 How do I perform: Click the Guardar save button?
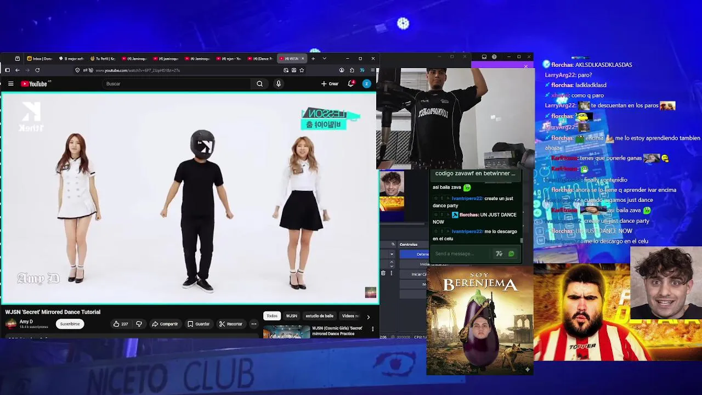tap(199, 324)
